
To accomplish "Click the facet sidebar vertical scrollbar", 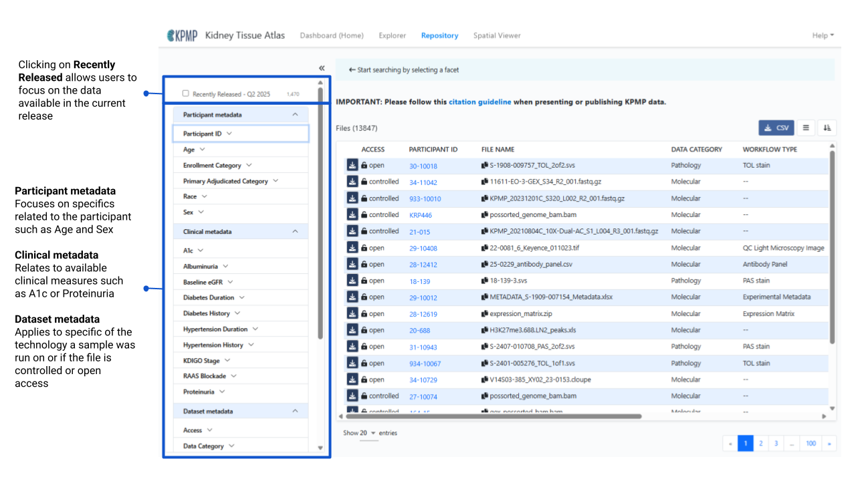I will (320, 212).
